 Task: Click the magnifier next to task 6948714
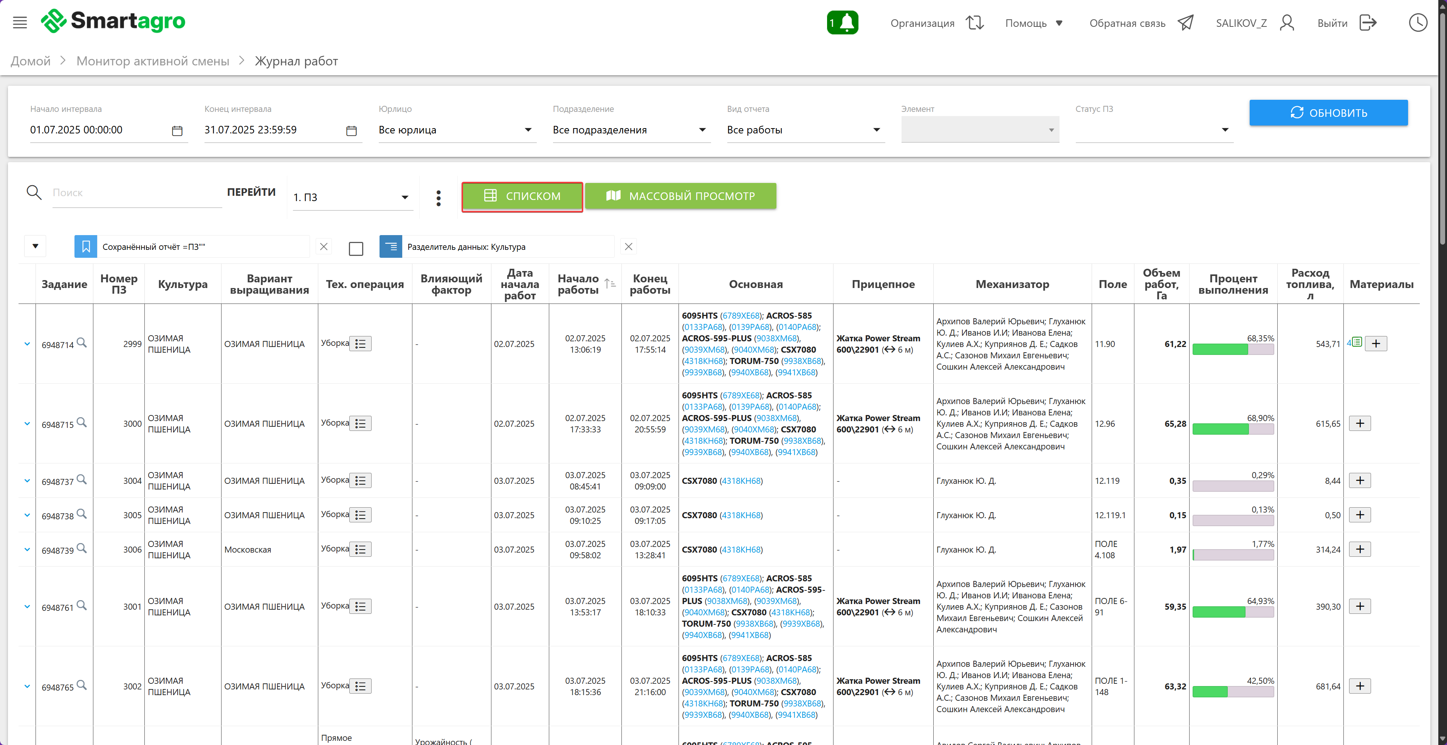pos(81,342)
